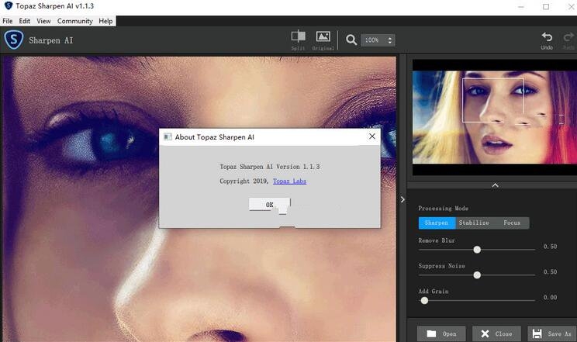Open the Community menu

coord(74,21)
